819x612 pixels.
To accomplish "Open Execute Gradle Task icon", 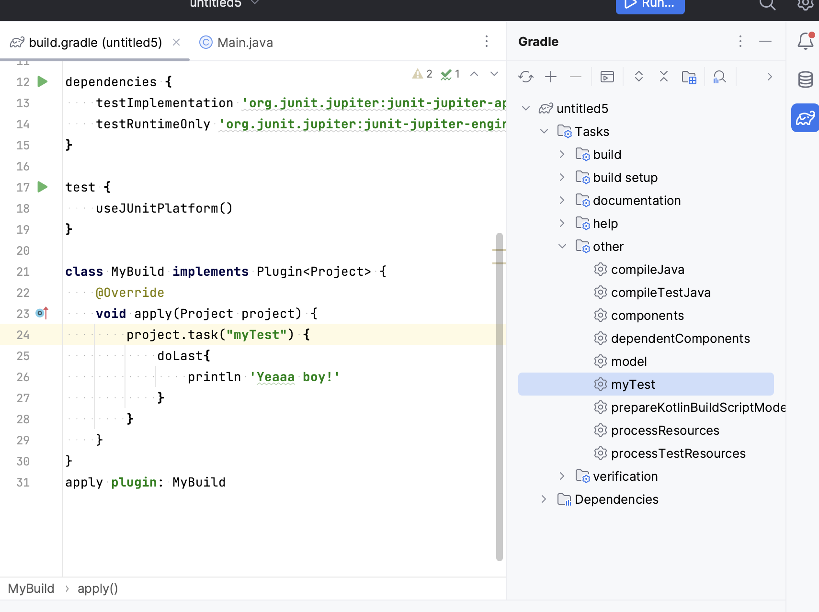I will point(607,77).
